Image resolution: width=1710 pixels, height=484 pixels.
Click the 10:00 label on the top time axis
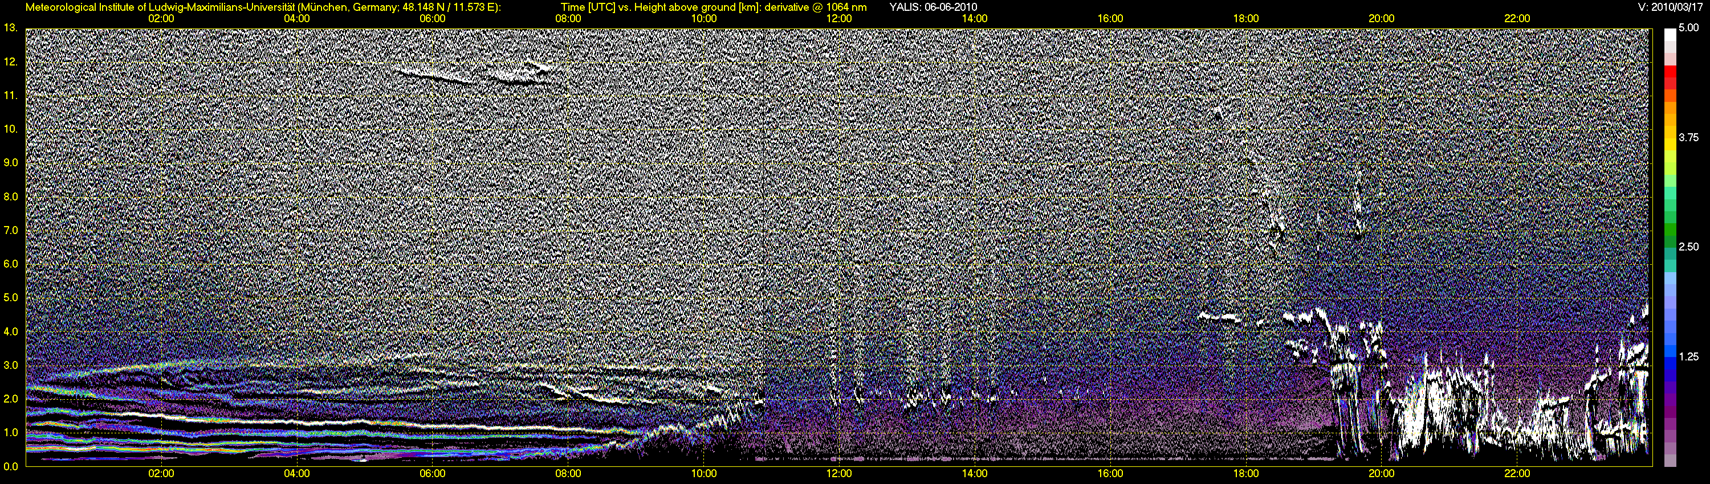(x=703, y=19)
